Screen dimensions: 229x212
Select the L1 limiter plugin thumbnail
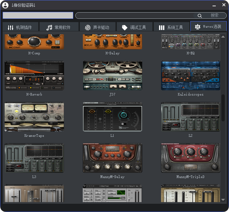113,117
